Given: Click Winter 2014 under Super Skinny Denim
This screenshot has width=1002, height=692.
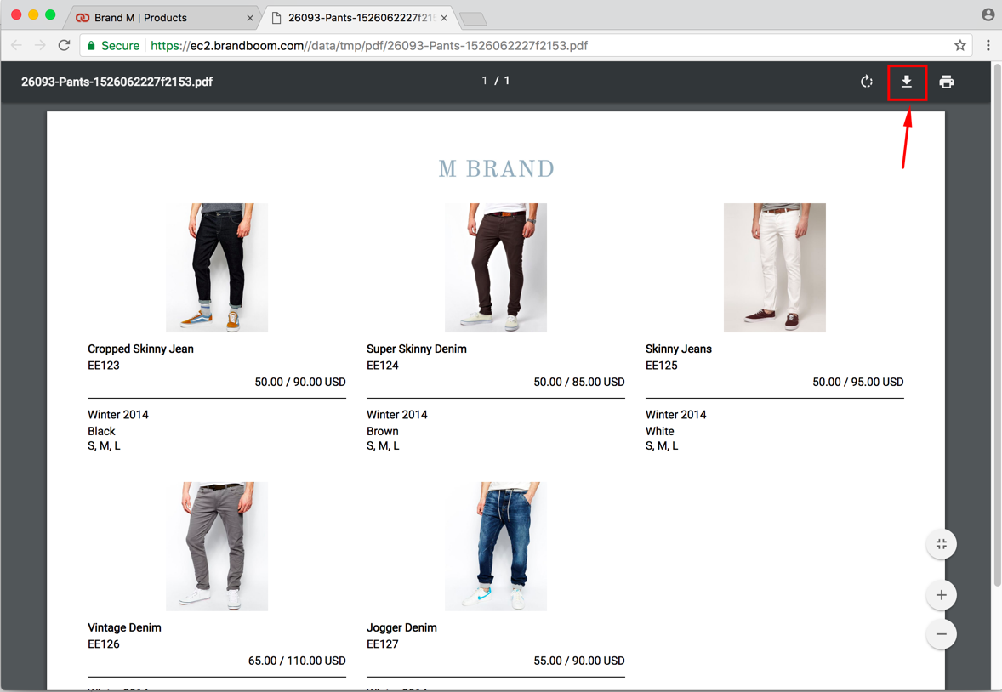Looking at the screenshot, I should [397, 415].
